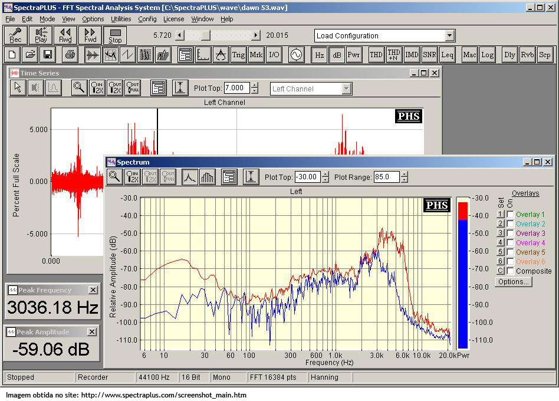The height and width of the screenshot is (401, 559).
Task: Adjust Spectrum Plot Range stepper
Action: (x=404, y=177)
